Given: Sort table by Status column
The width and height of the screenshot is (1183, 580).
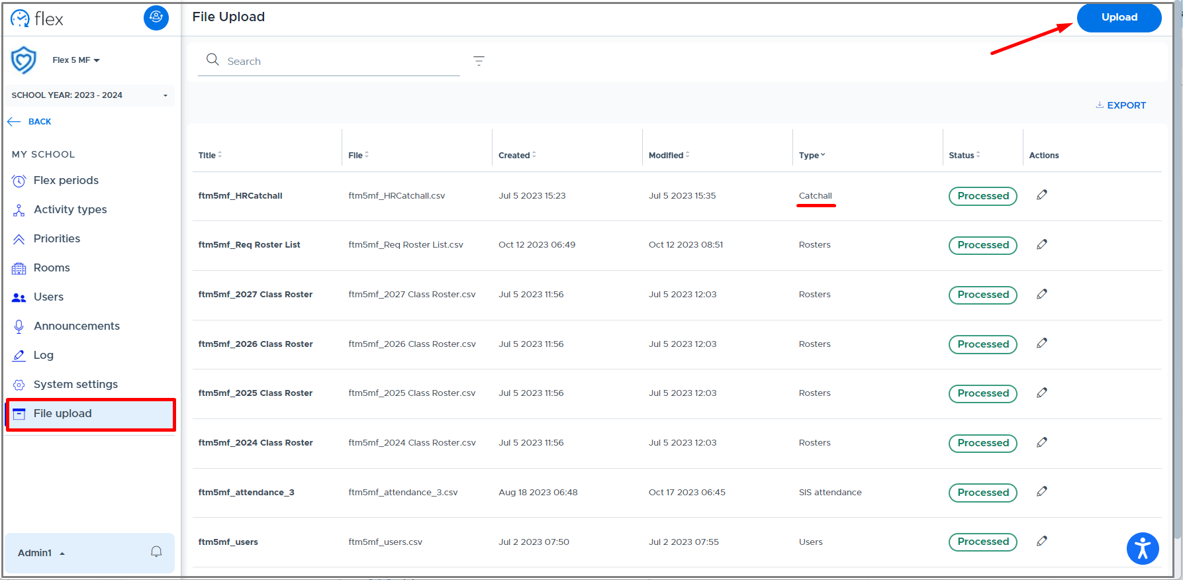Looking at the screenshot, I should (964, 155).
